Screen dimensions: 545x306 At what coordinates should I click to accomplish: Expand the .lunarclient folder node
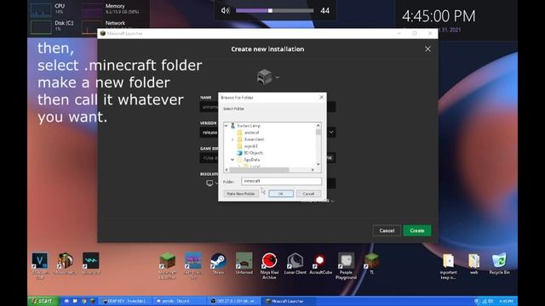pos(232,139)
